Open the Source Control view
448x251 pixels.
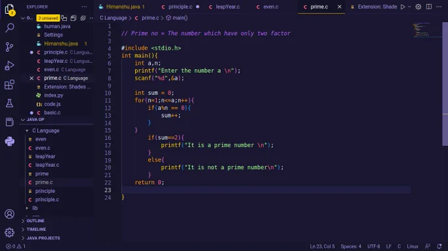(9, 47)
